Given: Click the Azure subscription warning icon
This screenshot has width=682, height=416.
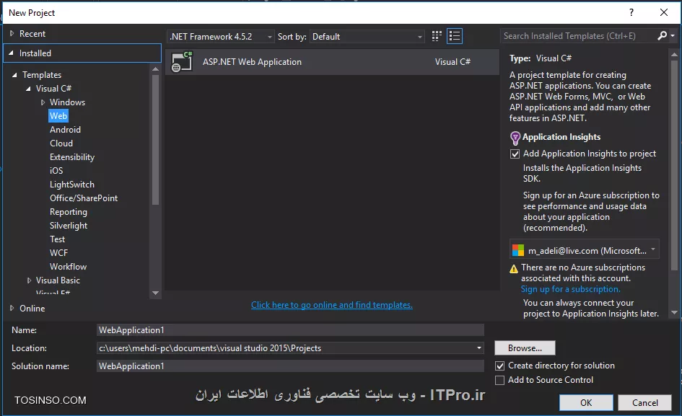Looking at the screenshot, I should click(514, 269).
